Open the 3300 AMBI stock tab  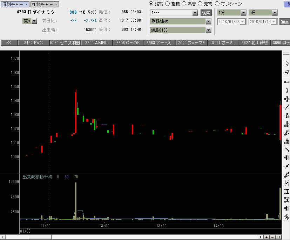(x=97, y=43)
